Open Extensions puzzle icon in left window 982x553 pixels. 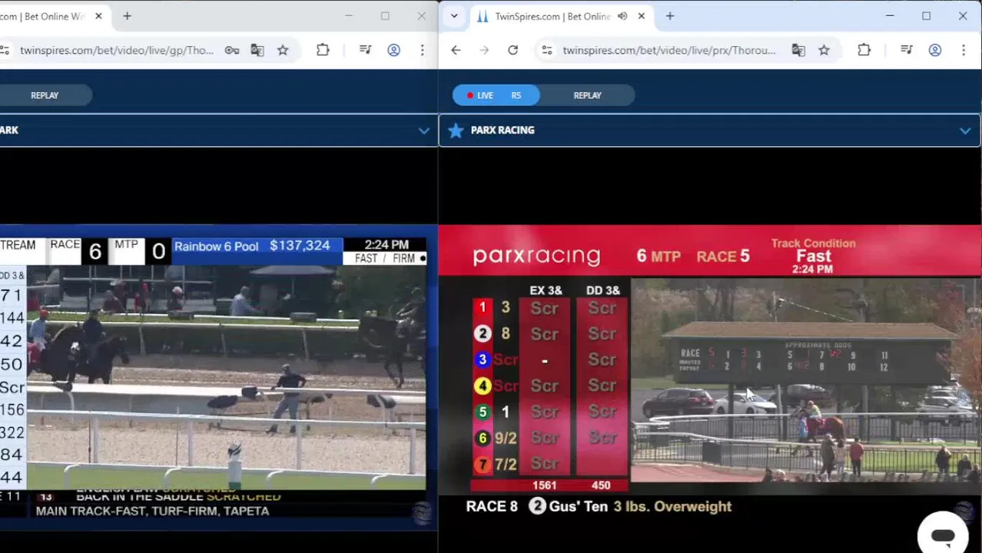point(323,50)
